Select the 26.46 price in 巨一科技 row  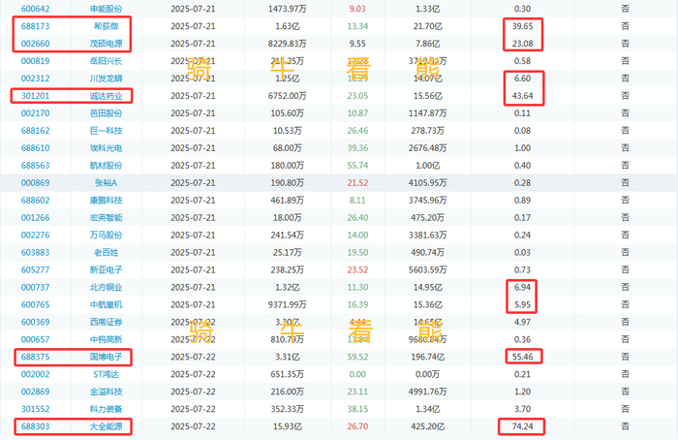coord(357,131)
